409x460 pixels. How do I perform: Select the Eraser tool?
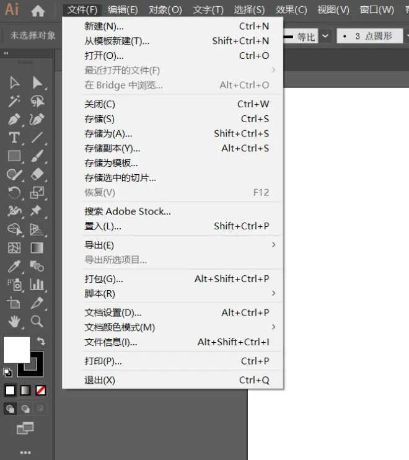tap(37, 175)
